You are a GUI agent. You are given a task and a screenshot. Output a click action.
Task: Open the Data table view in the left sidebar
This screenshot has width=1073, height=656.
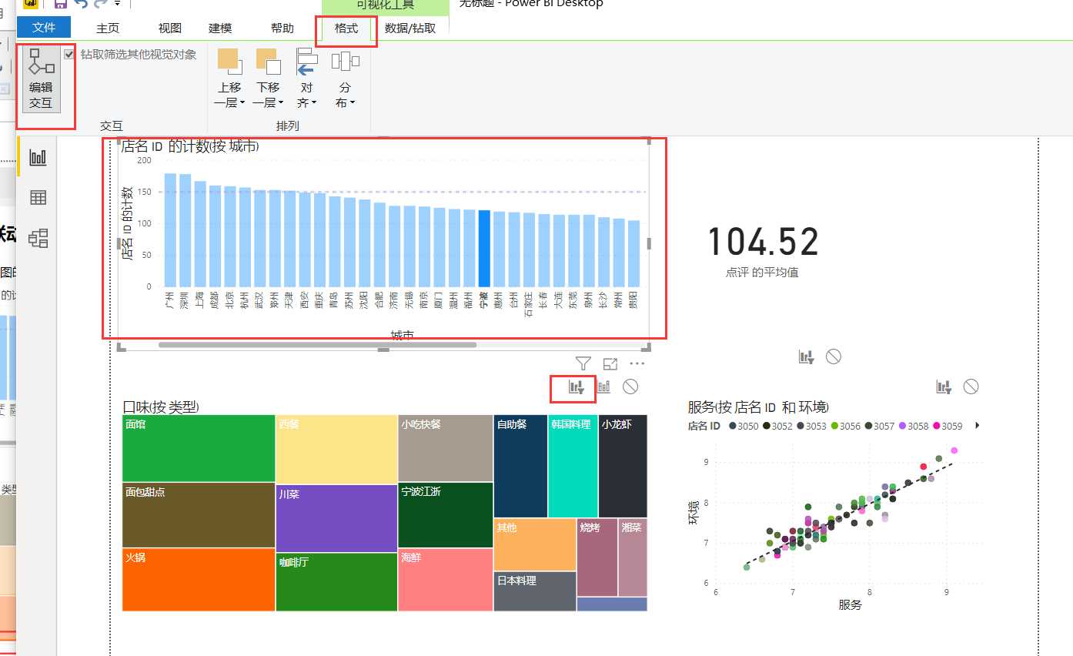pos(38,198)
